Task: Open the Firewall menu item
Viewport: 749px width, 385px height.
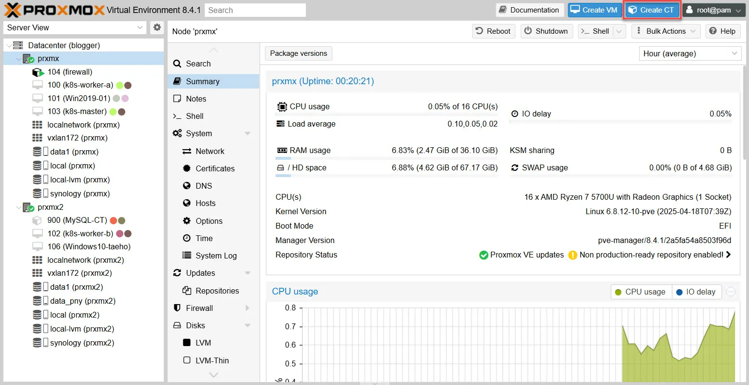Action: coord(199,308)
